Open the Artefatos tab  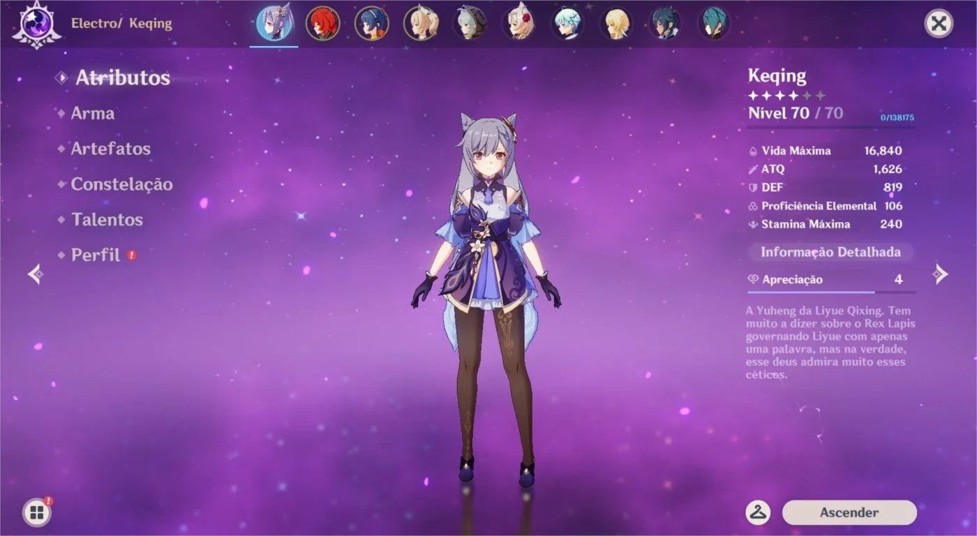point(111,149)
